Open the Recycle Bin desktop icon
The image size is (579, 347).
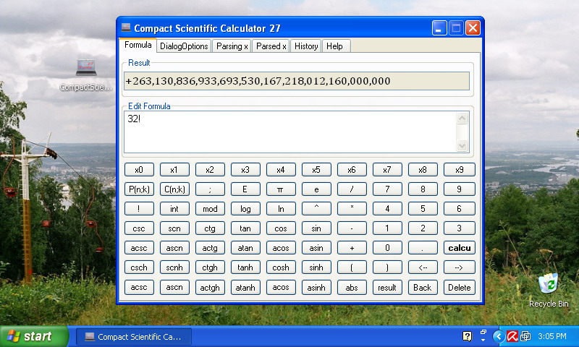tap(548, 283)
